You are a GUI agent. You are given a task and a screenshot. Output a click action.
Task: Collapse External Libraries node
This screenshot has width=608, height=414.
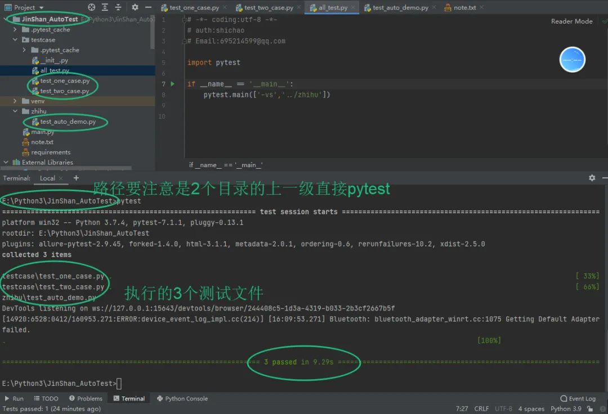(6, 162)
